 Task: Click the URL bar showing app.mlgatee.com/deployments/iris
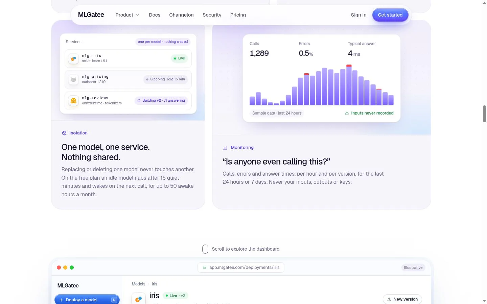coord(241,268)
